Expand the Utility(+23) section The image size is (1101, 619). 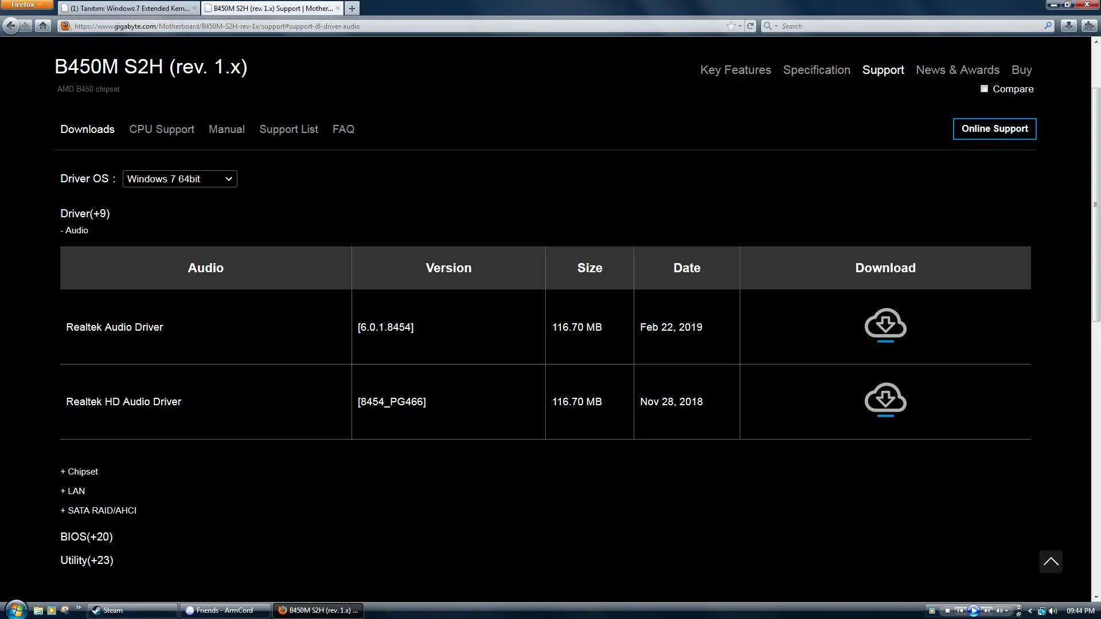click(87, 561)
